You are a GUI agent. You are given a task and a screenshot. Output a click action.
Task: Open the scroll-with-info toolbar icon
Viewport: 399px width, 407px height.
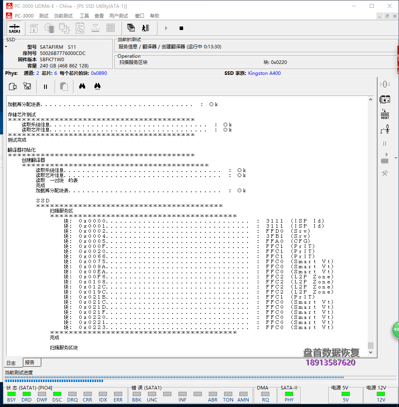(34, 28)
